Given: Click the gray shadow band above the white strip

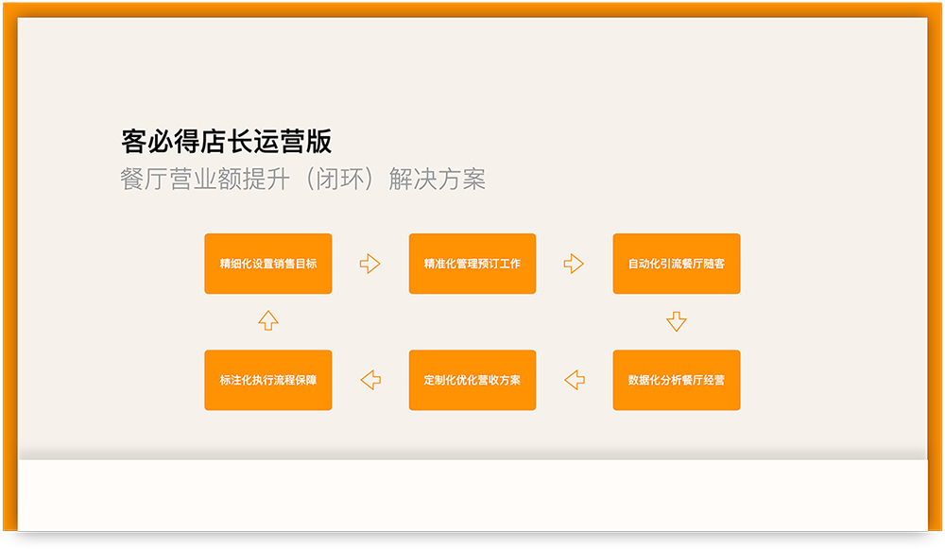Looking at the screenshot, I should 472,453.
